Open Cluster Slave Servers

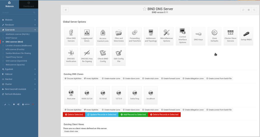[x=230, y=36]
